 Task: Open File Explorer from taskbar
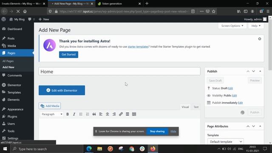99,149
